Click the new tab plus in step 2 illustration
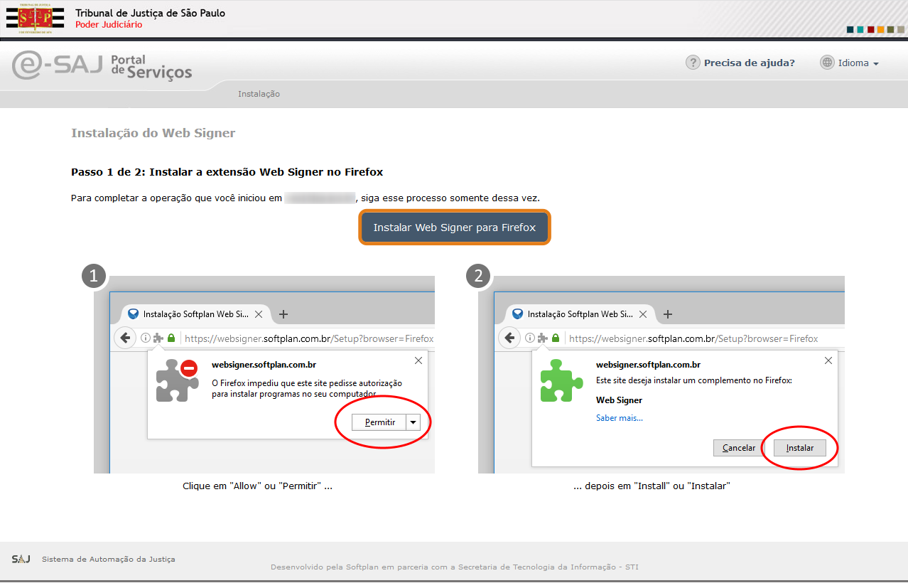 click(668, 314)
